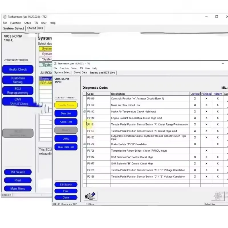Click the freeze frame icon beside P0504
The height and width of the screenshot is (228, 228).
85,144
